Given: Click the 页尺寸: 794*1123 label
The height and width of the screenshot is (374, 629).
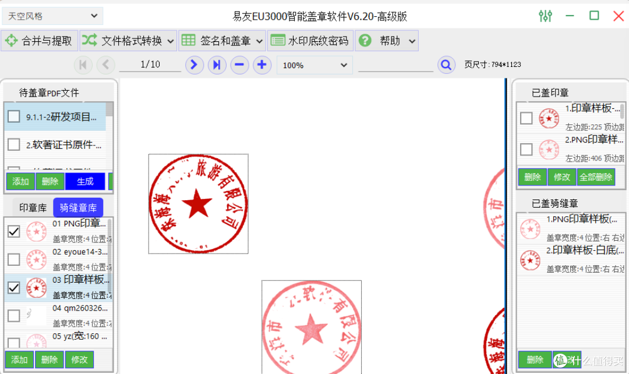Looking at the screenshot, I should 493,65.
